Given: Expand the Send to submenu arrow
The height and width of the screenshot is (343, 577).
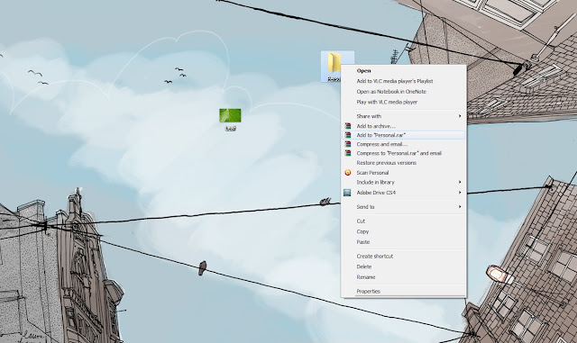Looking at the screenshot, I should coord(460,207).
